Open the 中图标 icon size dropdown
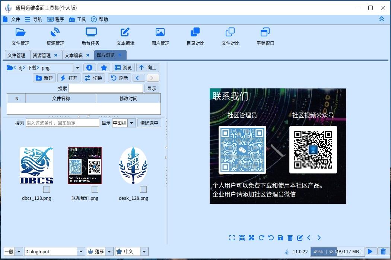The width and height of the screenshot is (391, 260). tap(132, 123)
